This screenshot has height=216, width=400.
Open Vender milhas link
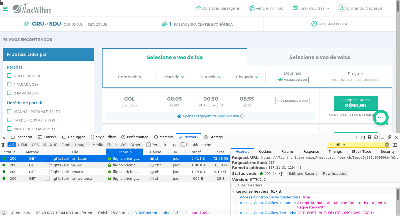coord(266,8)
